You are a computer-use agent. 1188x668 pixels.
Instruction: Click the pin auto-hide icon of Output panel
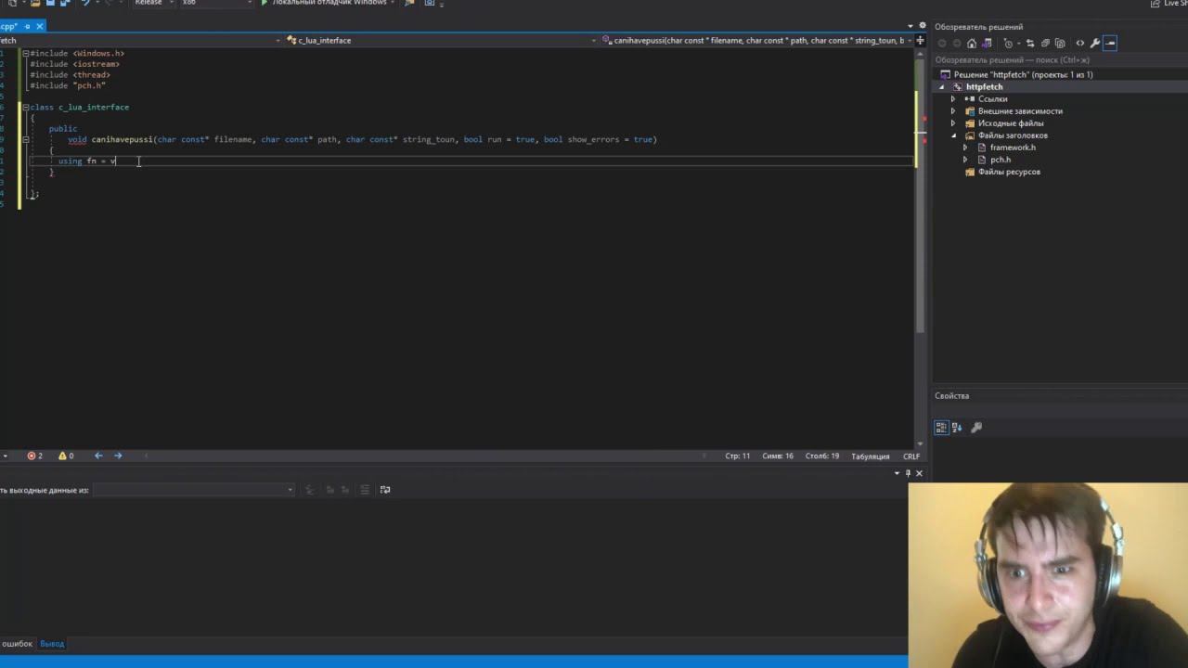pyautogui.click(x=908, y=473)
